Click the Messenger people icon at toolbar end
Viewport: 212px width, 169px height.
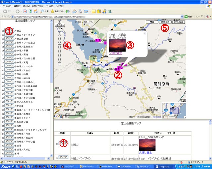point(110,12)
